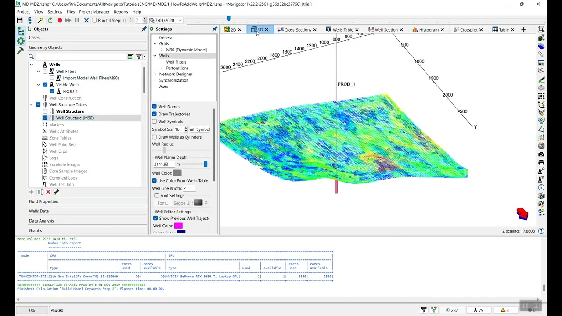Click the red 3D orientation cube
This screenshot has height=316, width=562.
pyautogui.click(x=522, y=214)
